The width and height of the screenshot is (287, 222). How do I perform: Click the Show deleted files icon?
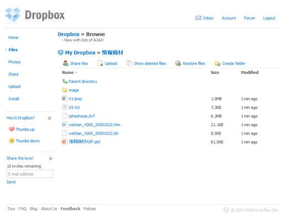[129, 63]
